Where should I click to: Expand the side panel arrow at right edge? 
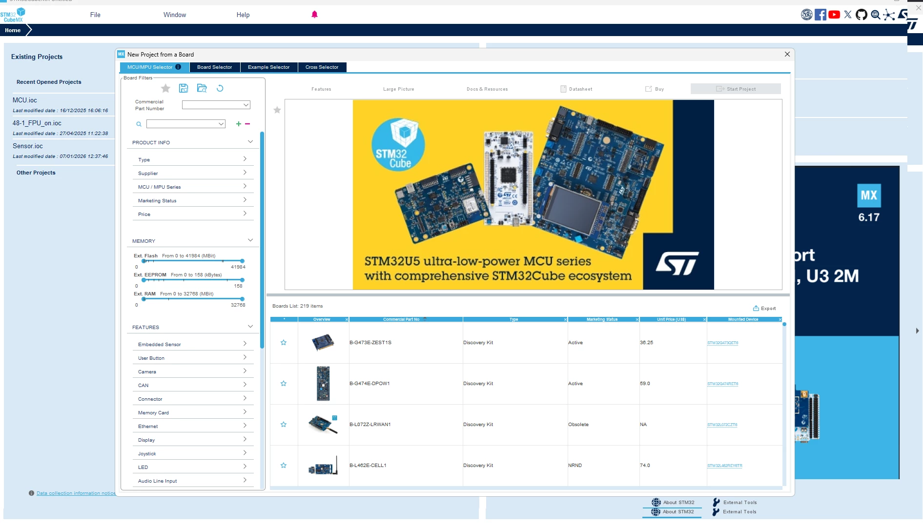[x=918, y=331]
